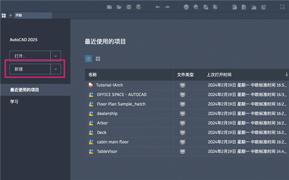
Task: Open cabin main floor recent file
Action: [113, 142]
